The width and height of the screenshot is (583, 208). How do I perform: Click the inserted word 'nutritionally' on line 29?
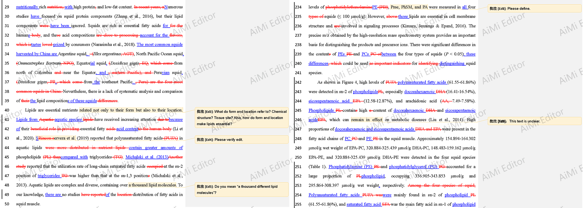click(x=27, y=7)
